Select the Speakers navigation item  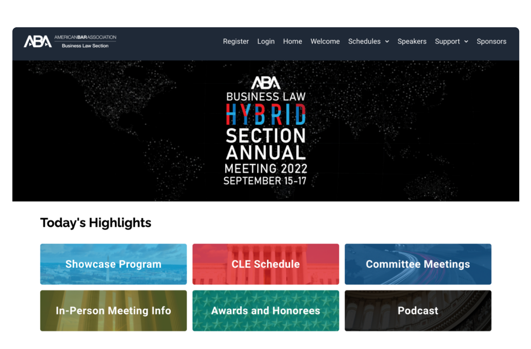pyautogui.click(x=412, y=41)
